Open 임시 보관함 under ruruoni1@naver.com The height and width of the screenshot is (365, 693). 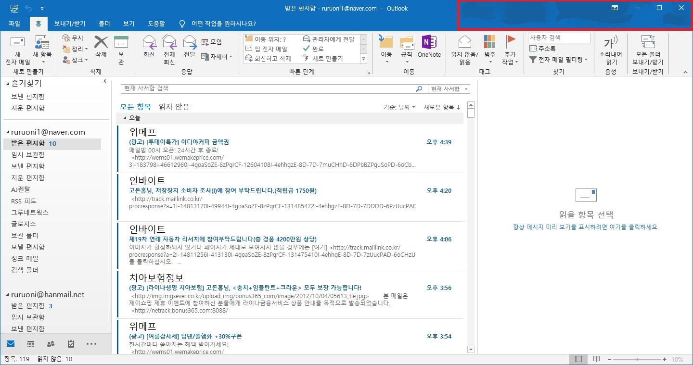[28, 155]
